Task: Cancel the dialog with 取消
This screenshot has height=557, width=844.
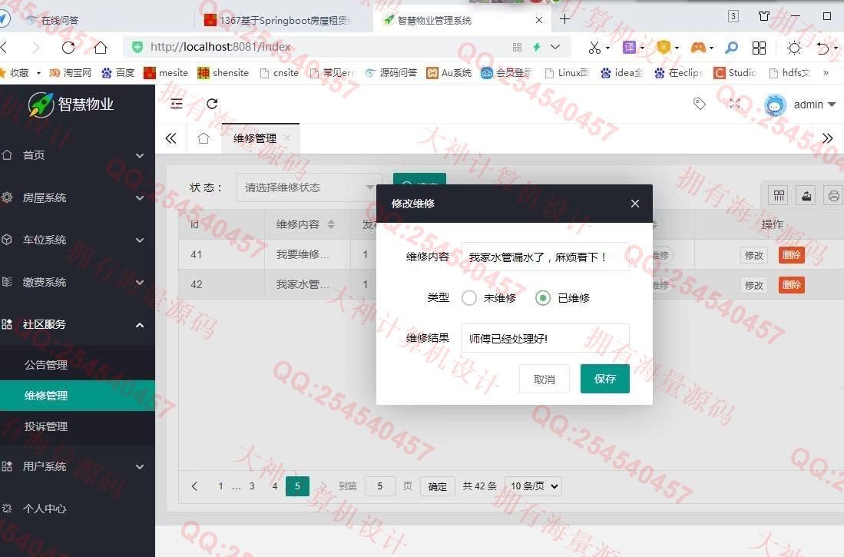Action: coord(544,380)
